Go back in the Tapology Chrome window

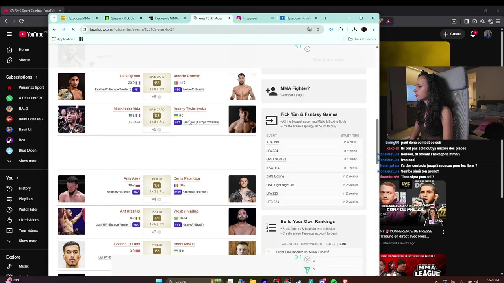click(54, 29)
